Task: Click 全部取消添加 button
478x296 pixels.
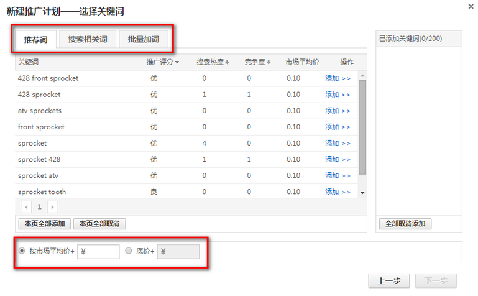Action: [x=405, y=224]
